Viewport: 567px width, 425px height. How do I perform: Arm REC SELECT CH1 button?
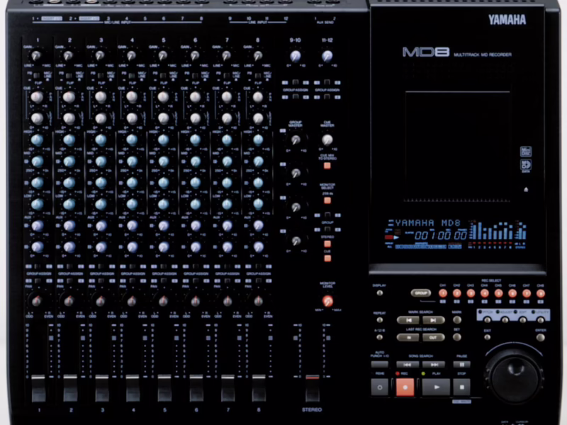point(443,293)
